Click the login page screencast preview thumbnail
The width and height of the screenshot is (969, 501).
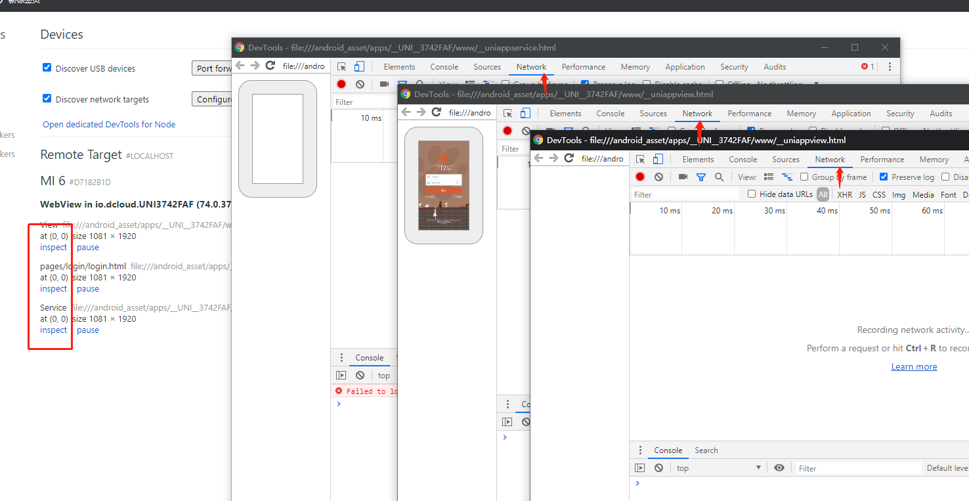click(444, 185)
